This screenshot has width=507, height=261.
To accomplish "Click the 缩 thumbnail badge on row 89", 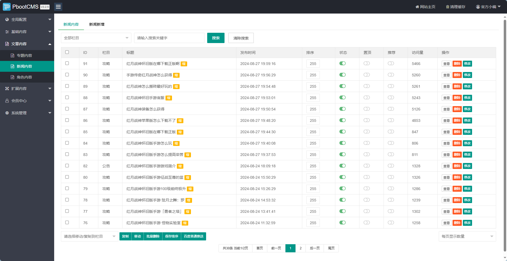I will pos(176,87).
